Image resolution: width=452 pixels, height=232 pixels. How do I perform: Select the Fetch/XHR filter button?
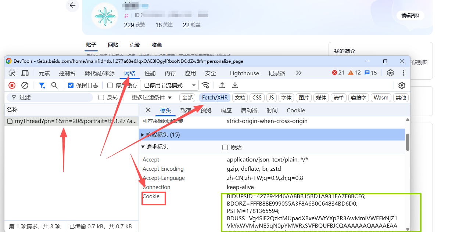215,97
